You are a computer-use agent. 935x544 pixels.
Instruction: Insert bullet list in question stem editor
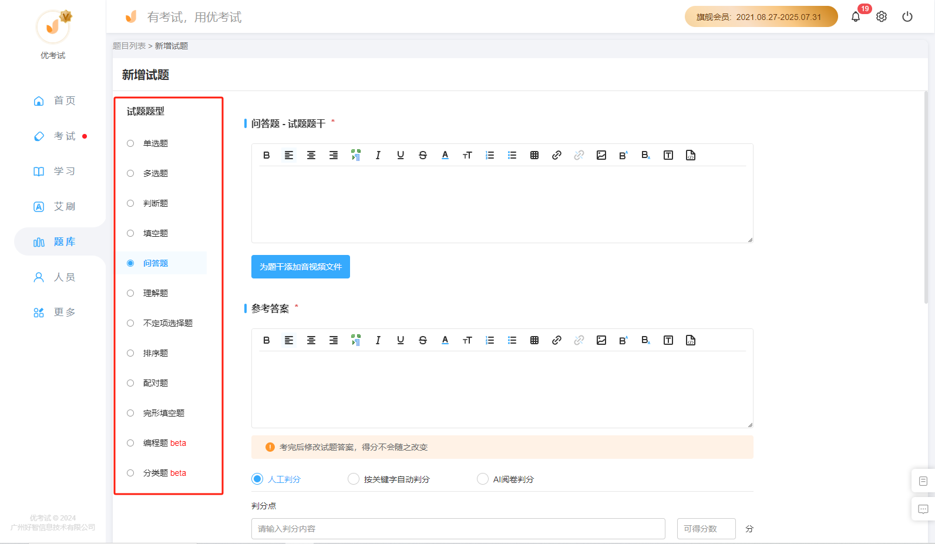point(512,155)
